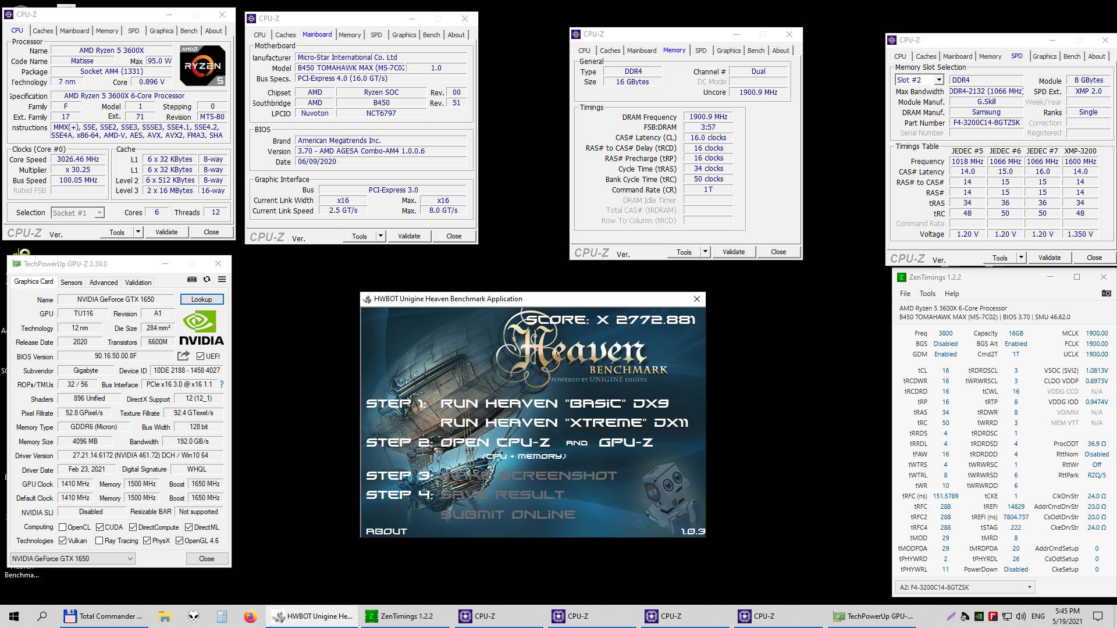Open the Graphics tab in the CPU-Z Memory window
The height and width of the screenshot is (628, 1117).
click(728, 51)
